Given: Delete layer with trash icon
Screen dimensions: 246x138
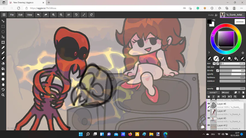Looking at the screenshot, I should [x=243, y=97].
